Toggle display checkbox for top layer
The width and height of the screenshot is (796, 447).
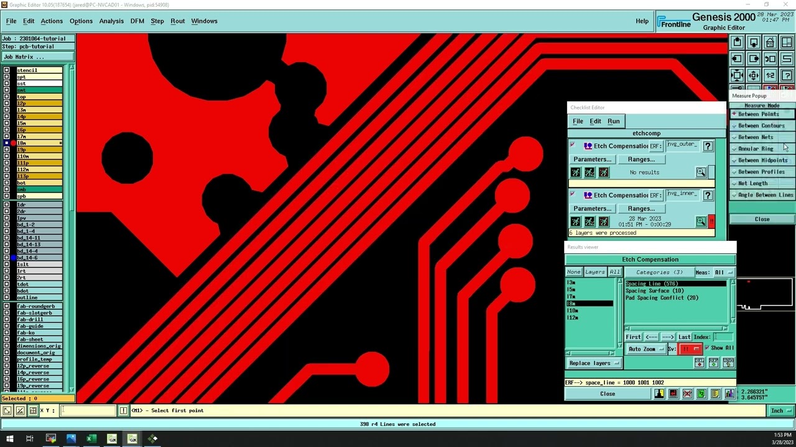(x=7, y=97)
